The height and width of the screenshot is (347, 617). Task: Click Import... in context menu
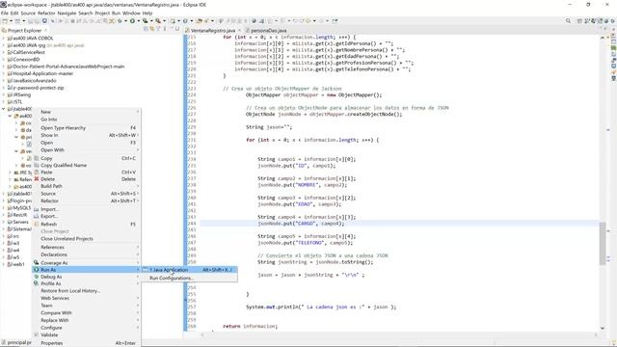pyautogui.click(x=86, y=209)
